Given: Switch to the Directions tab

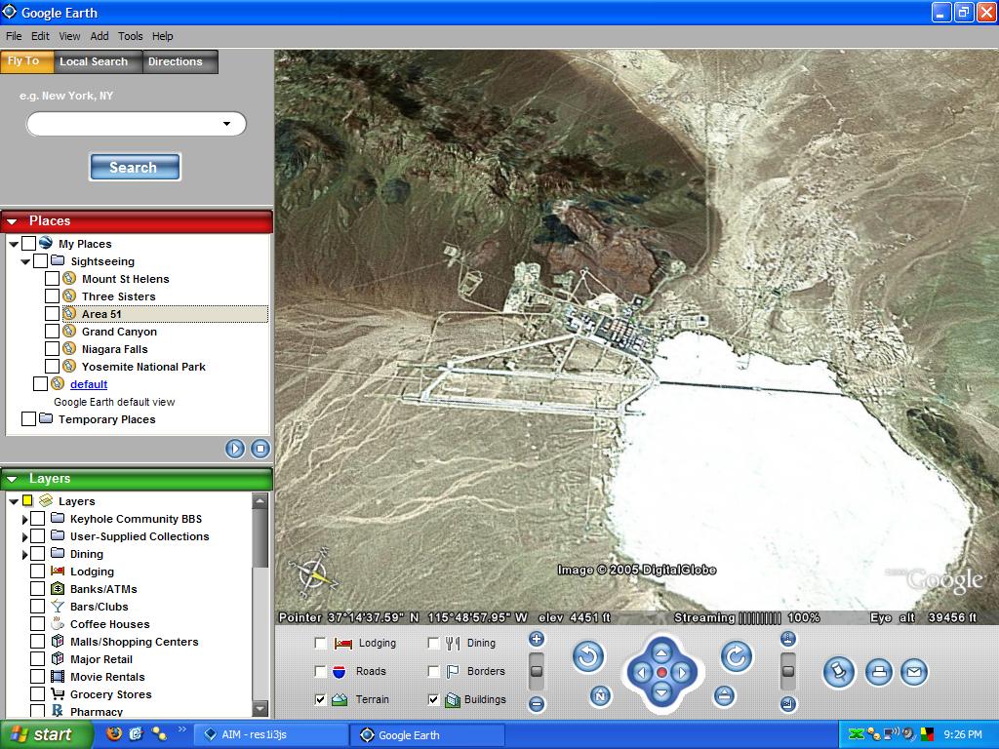Looking at the screenshot, I should pyautogui.click(x=176, y=61).
